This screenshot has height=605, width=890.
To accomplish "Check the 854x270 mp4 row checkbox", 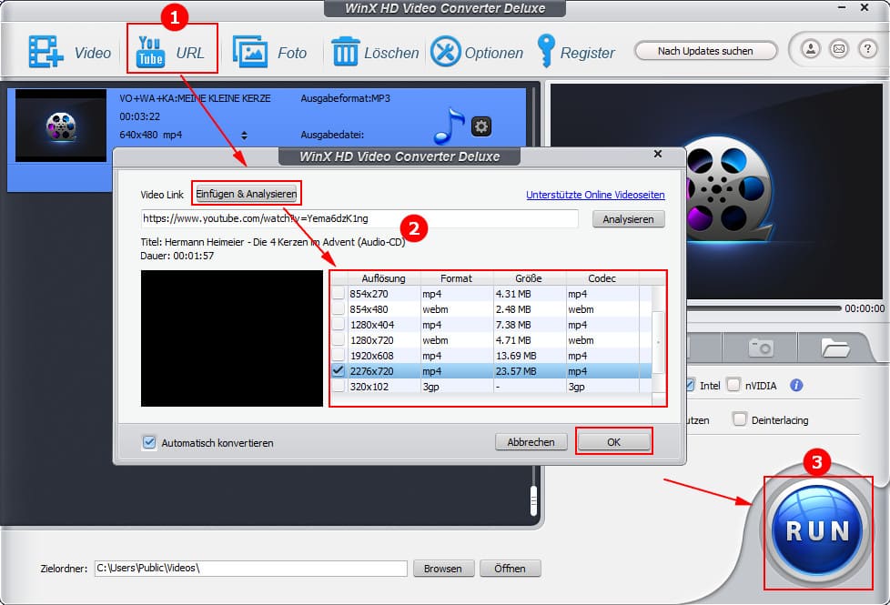I will [339, 294].
